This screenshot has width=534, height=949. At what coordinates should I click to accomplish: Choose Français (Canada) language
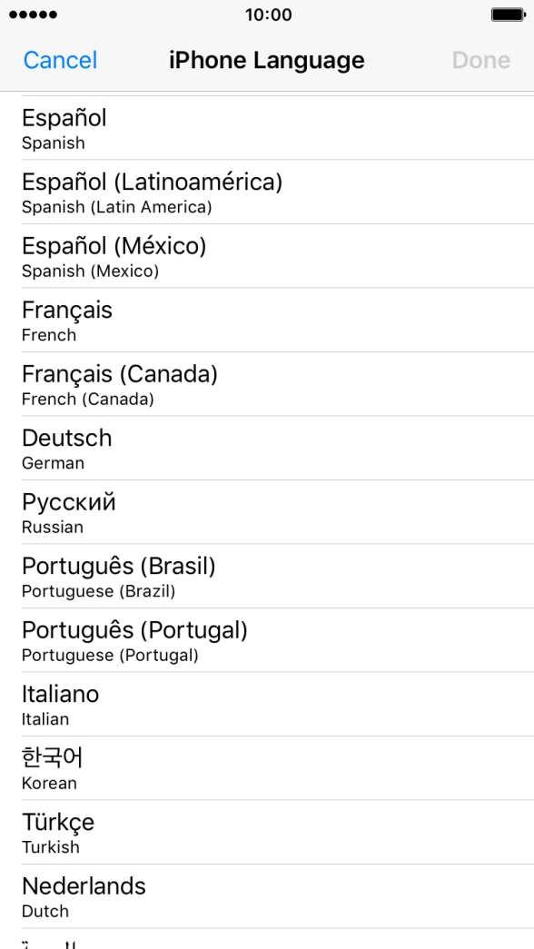click(x=267, y=384)
